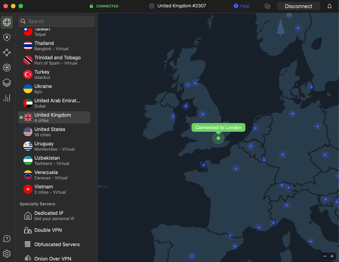Click the Uzbekistan flag icon
This screenshot has height=262, width=339.
coord(28,161)
